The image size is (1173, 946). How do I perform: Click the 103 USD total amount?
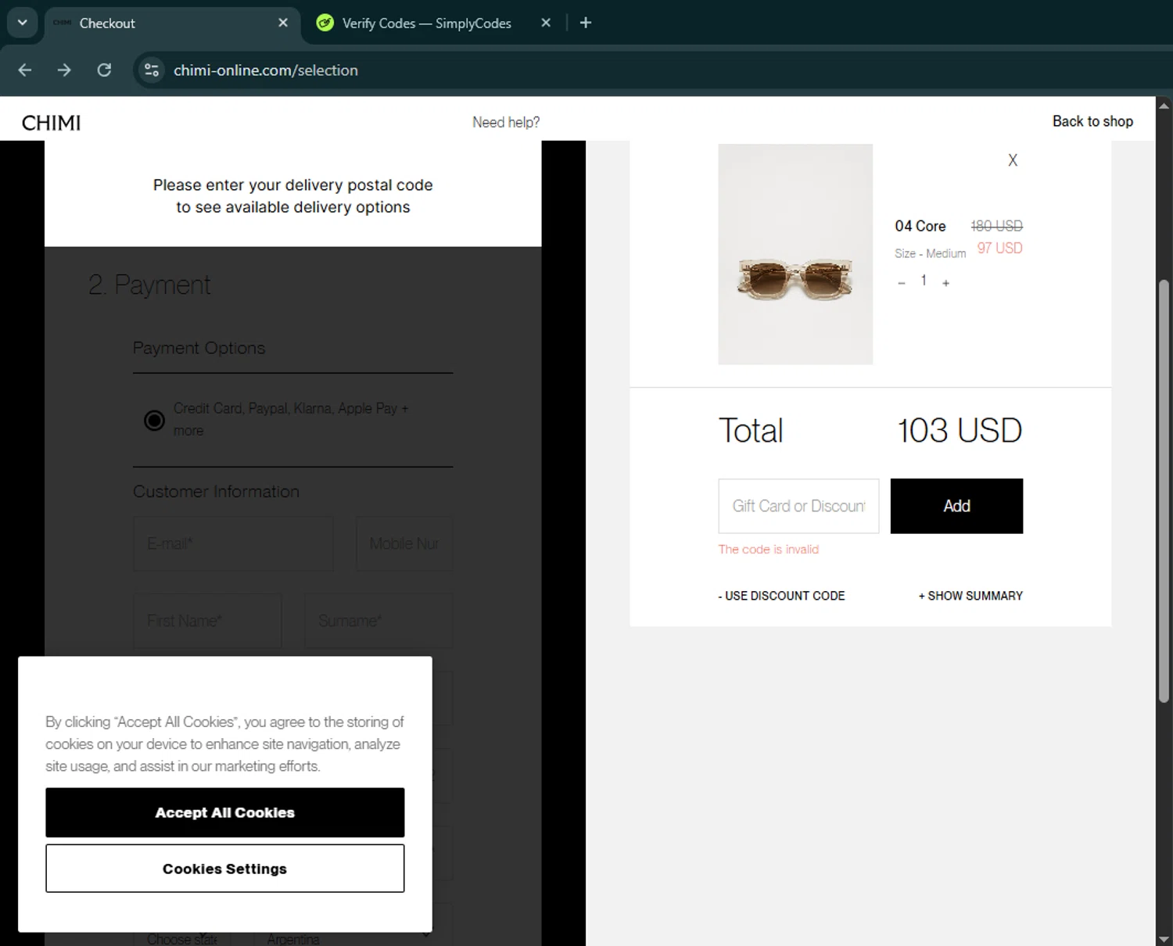click(960, 430)
